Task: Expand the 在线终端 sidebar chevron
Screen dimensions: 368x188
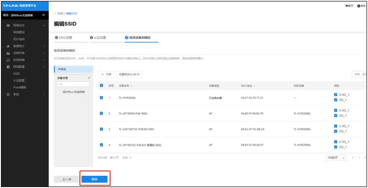Action: coord(44,60)
